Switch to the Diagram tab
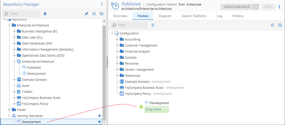Viewport: 285px width, 125px height. point(165,16)
